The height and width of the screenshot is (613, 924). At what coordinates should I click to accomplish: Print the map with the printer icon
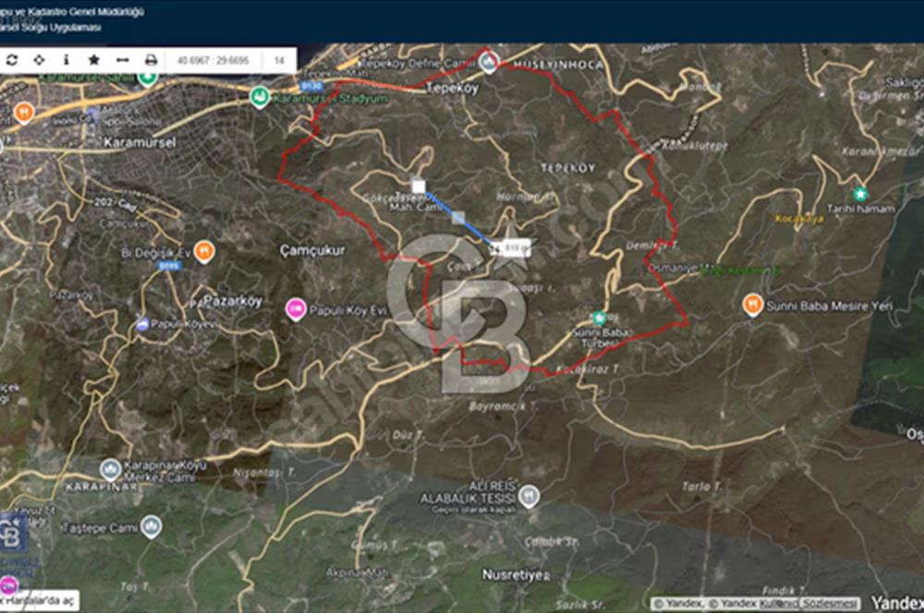151,60
